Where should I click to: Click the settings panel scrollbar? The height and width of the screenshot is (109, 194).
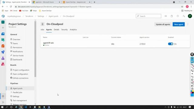[x=35, y=49]
